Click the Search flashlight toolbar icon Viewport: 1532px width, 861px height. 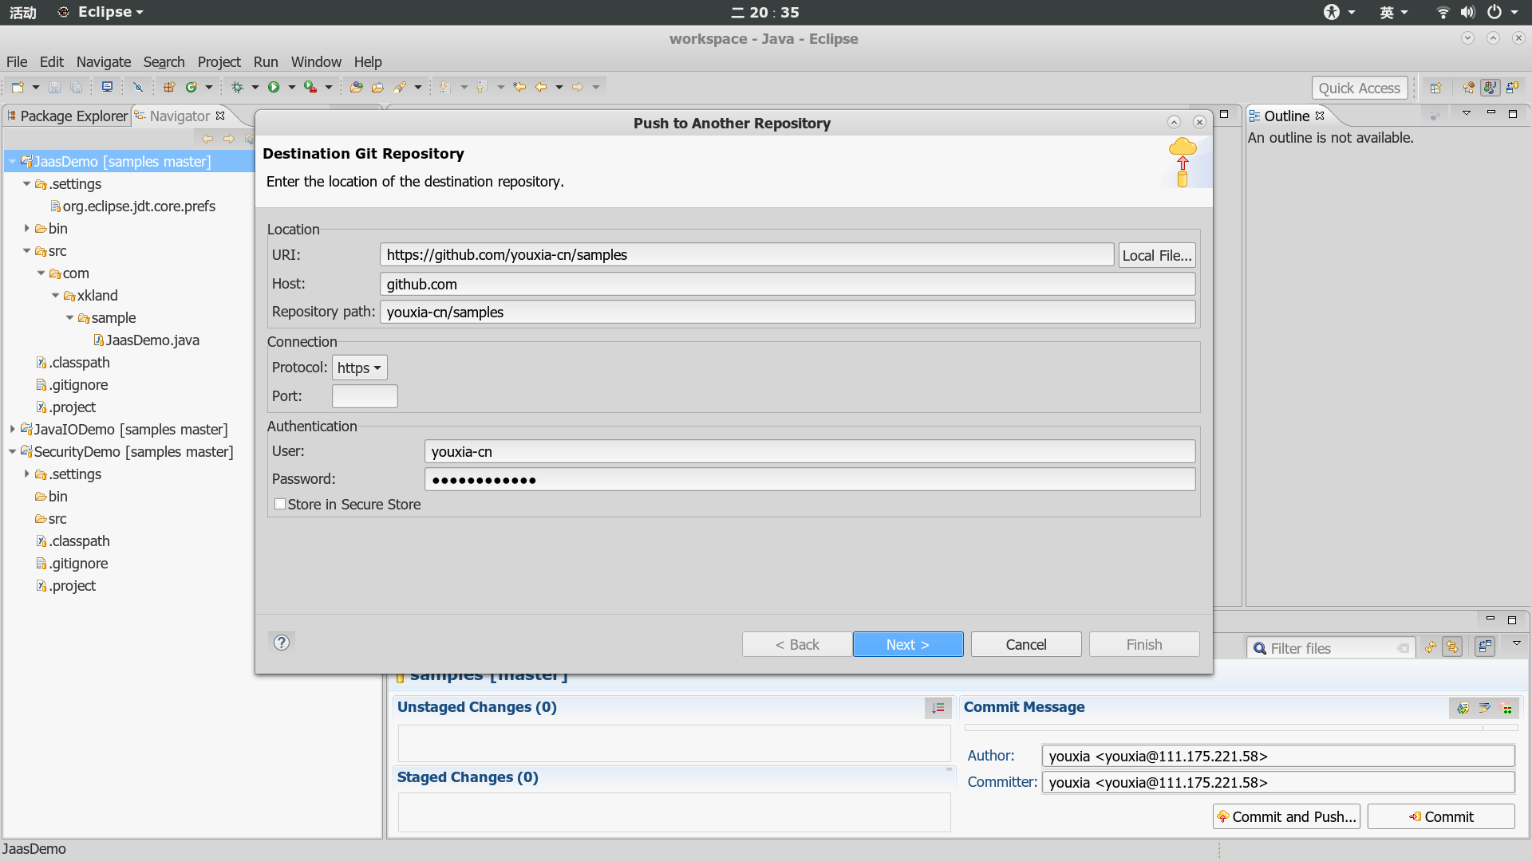tap(400, 87)
